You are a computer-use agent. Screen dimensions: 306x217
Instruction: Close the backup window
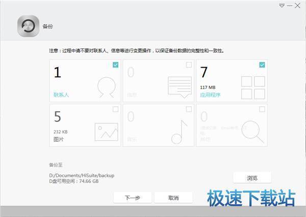click(297, 6)
